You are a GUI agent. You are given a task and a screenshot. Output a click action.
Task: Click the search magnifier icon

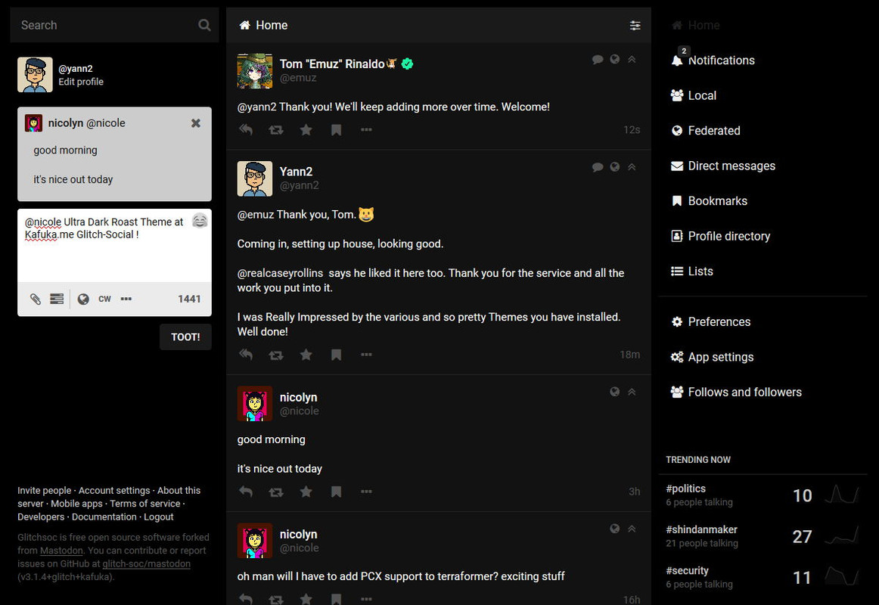tap(204, 25)
